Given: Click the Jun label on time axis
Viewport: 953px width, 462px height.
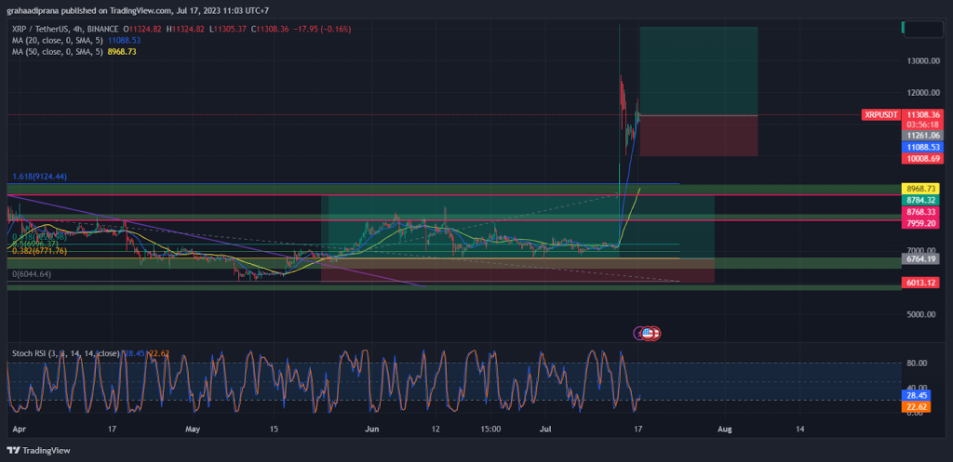Looking at the screenshot, I should pyautogui.click(x=372, y=429).
